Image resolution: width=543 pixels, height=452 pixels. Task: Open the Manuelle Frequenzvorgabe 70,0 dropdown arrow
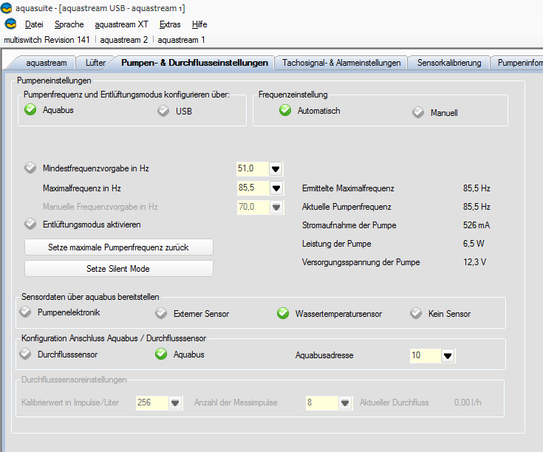pos(276,208)
